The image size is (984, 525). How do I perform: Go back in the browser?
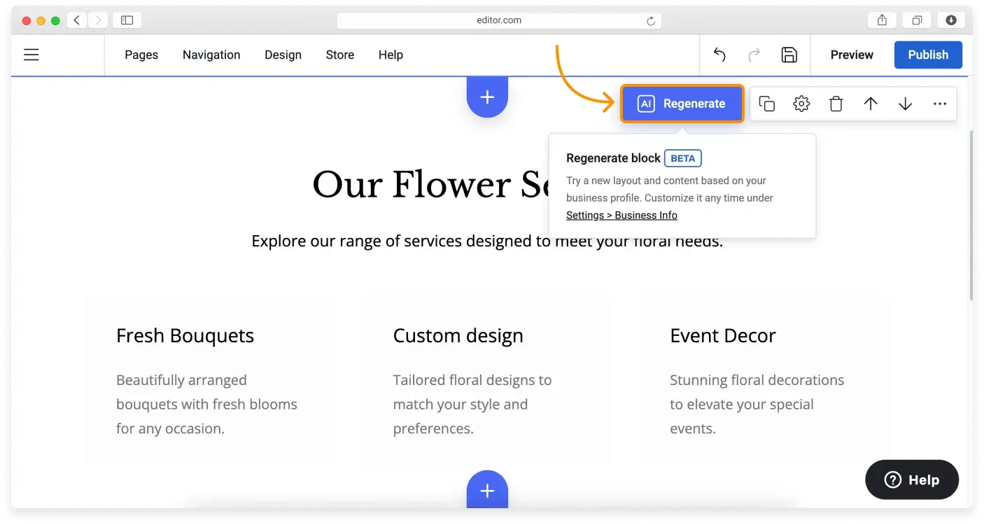point(77,20)
